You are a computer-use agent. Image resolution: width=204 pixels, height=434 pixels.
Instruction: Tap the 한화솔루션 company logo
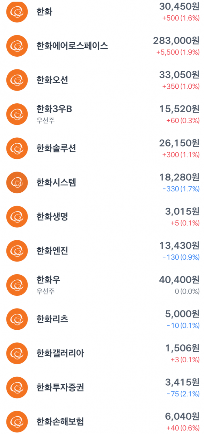17,148
